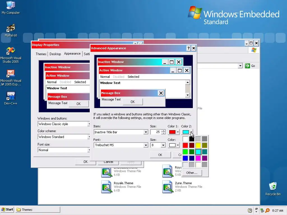This screenshot has height=215, width=287.
Task: Pick the lime green palette swatch
Action: (185, 152)
